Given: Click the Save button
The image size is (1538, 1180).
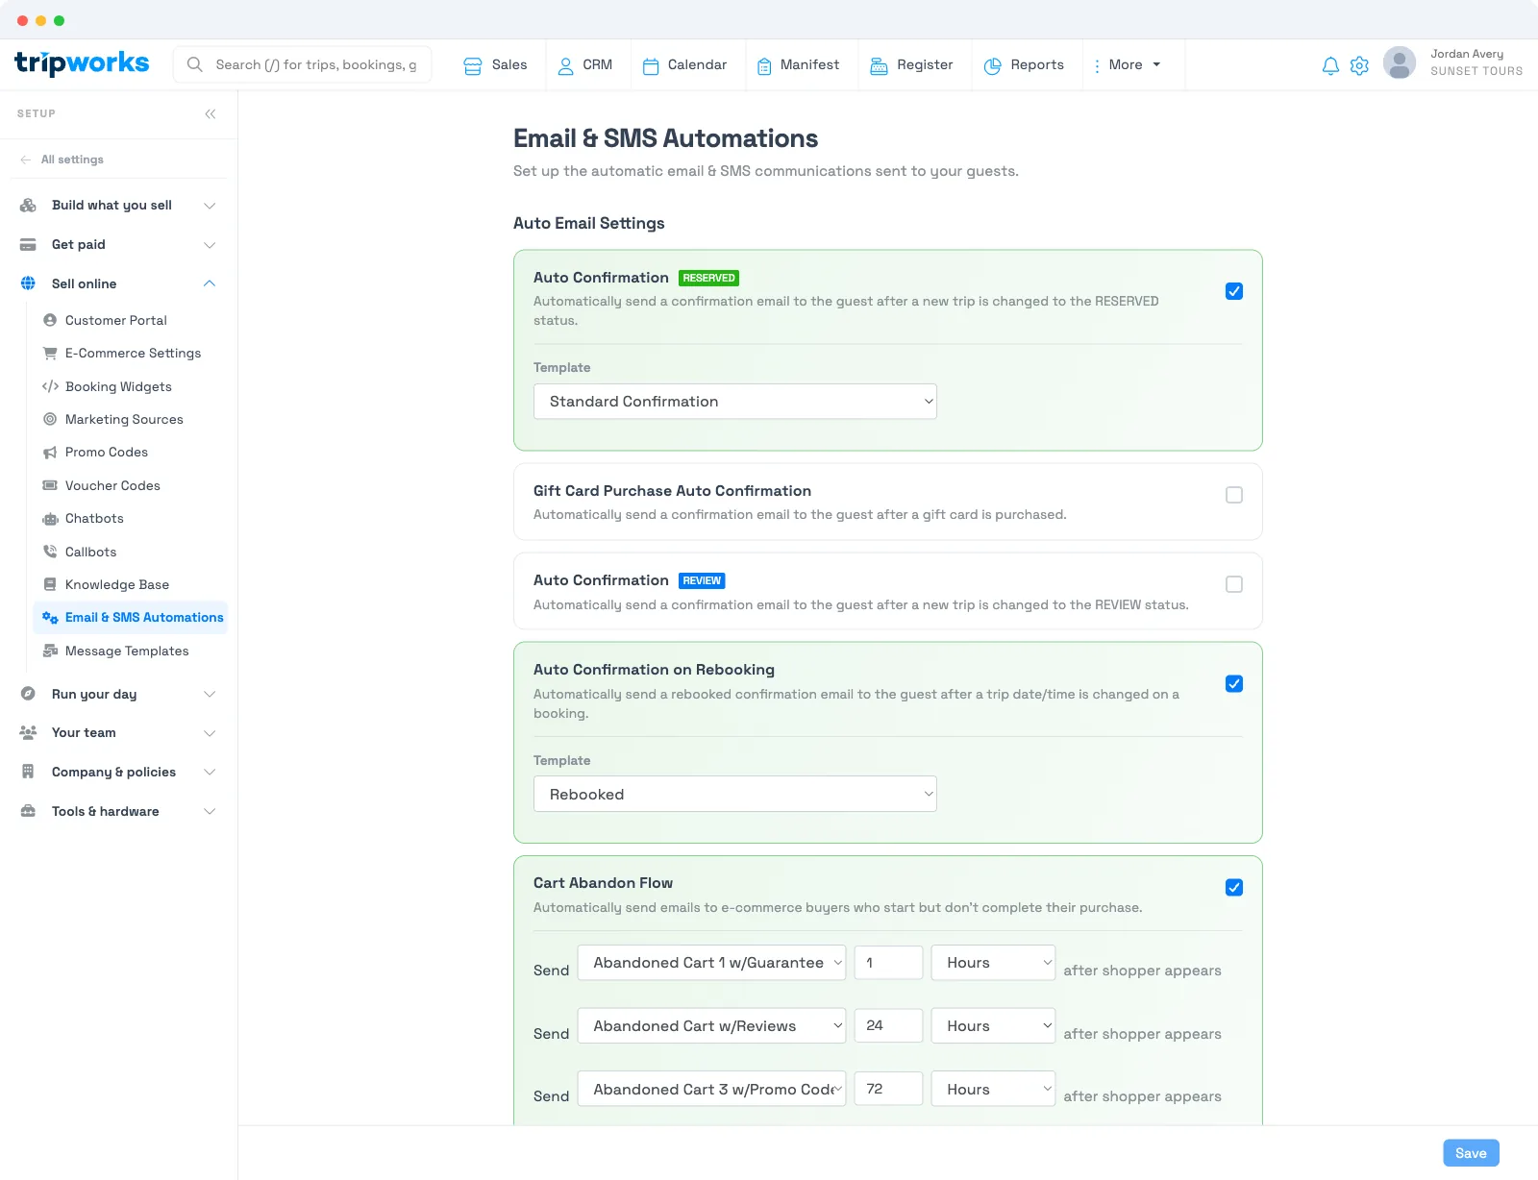Looking at the screenshot, I should [x=1471, y=1153].
